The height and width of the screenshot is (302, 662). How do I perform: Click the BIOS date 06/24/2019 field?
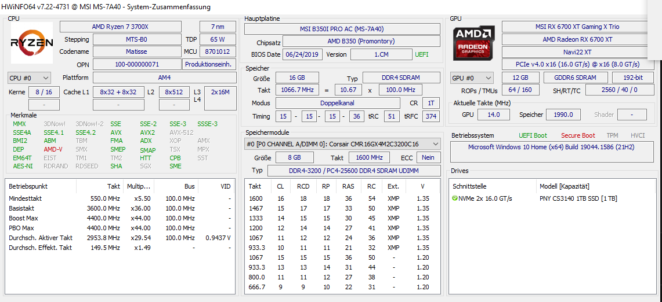[x=303, y=54]
